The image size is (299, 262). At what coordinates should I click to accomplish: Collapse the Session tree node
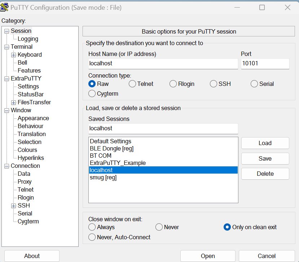pyautogui.click(x=6, y=31)
